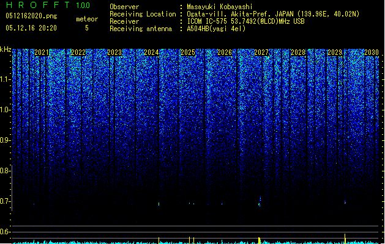Select the ICOM IC-575 53.7492 MHz USB text

click(x=246, y=21)
